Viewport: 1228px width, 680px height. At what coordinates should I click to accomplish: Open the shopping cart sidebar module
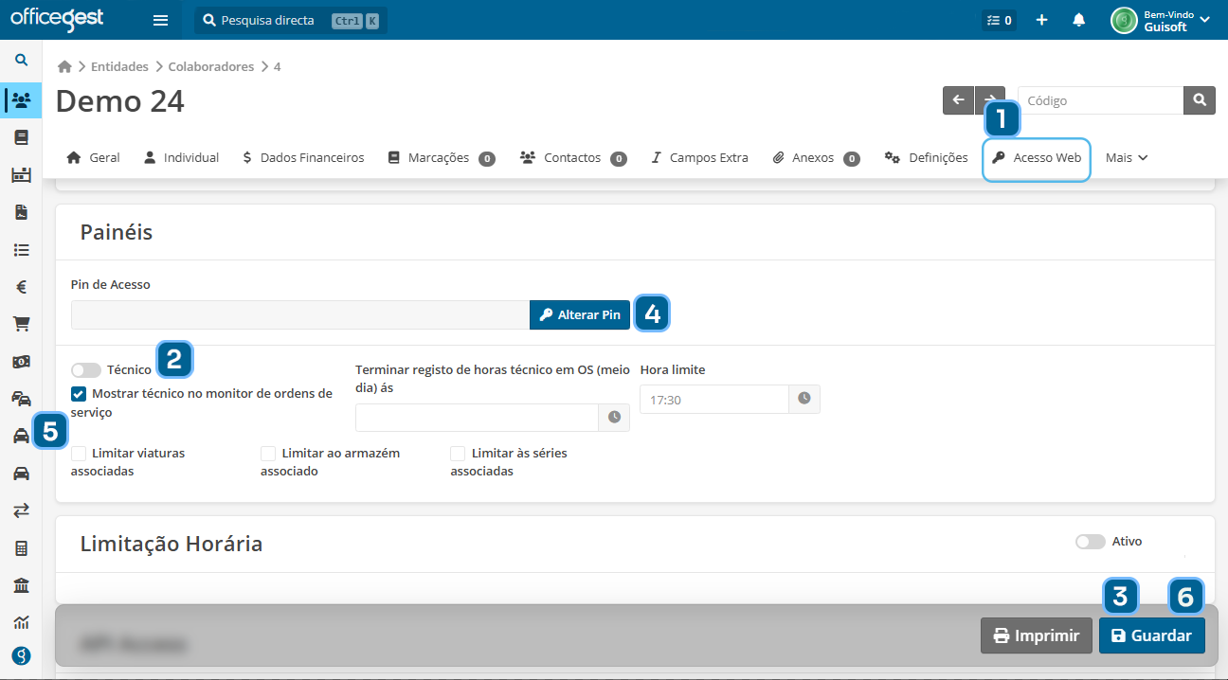pos(21,324)
